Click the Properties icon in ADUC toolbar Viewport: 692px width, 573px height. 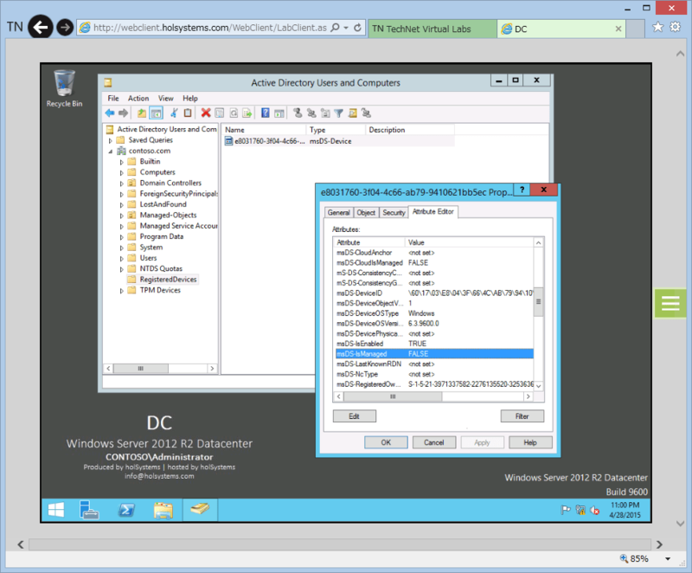(x=220, y=113)
